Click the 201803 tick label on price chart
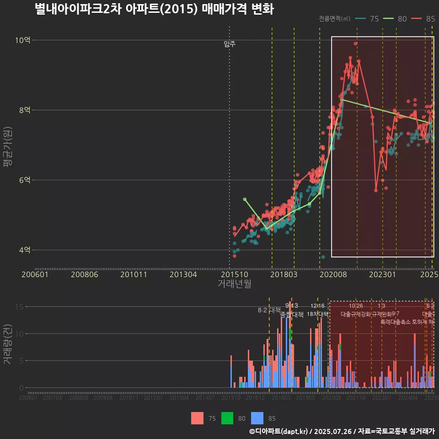Viewport: 439px width, 439px height. click(x=284, y=274)
